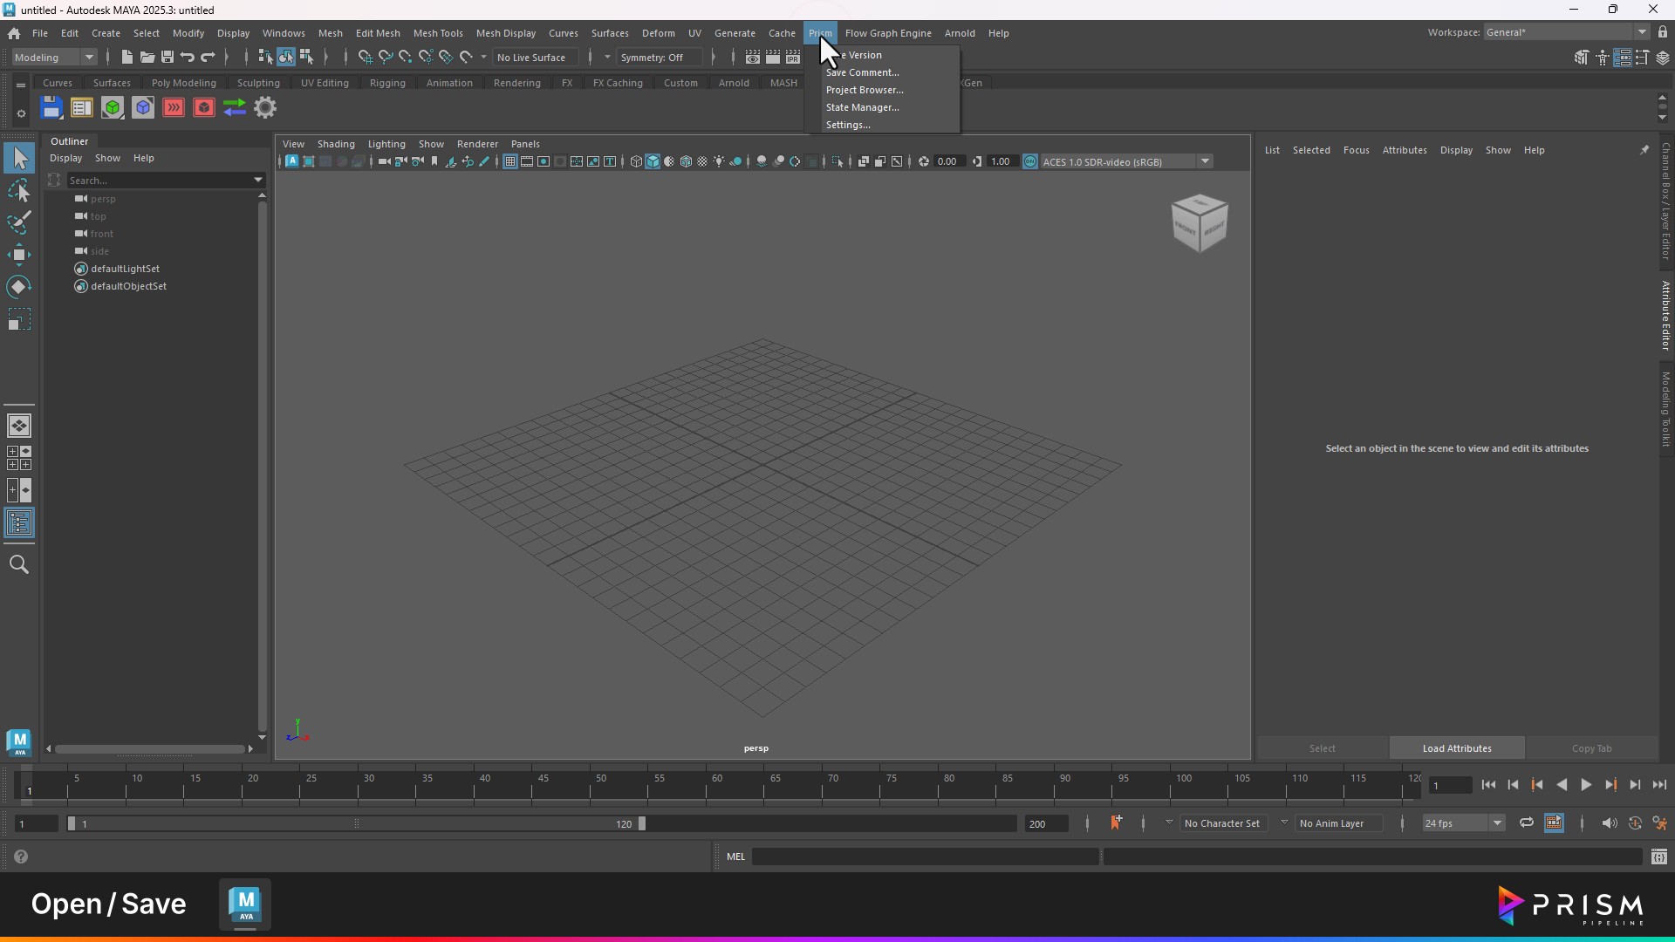
Task: Toggle the viewport grid display
Action: (x=510, y=162)
